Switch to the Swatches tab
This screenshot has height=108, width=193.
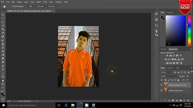[170, 13]
